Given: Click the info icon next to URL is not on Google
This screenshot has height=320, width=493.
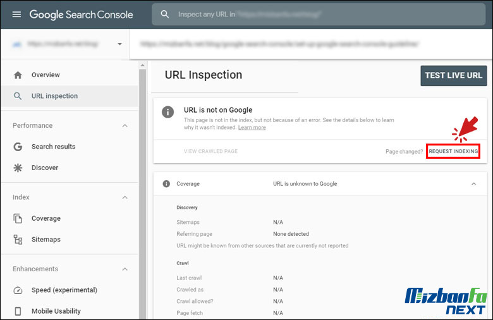Looking at the screenshot, I should (167, 112).
